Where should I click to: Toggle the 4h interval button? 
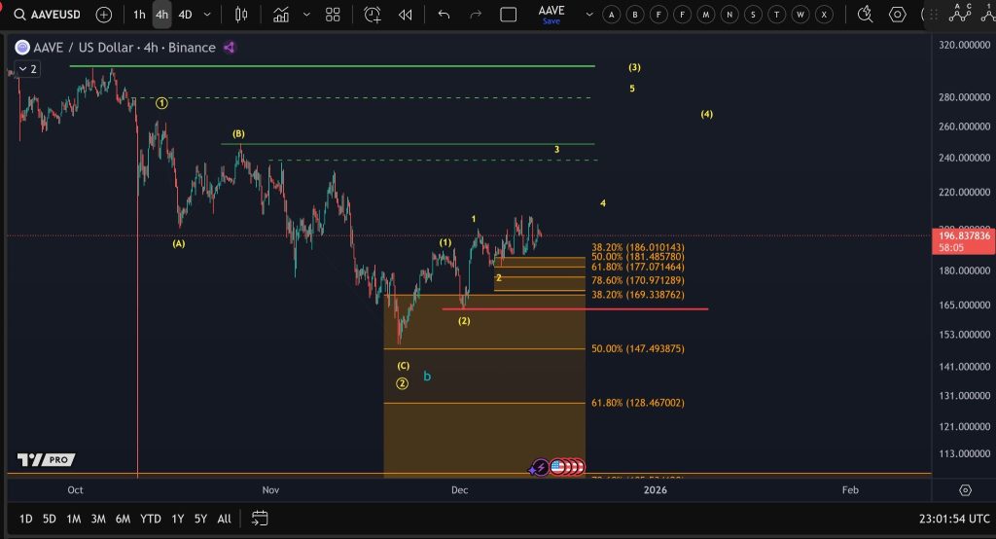coord(161,15)
